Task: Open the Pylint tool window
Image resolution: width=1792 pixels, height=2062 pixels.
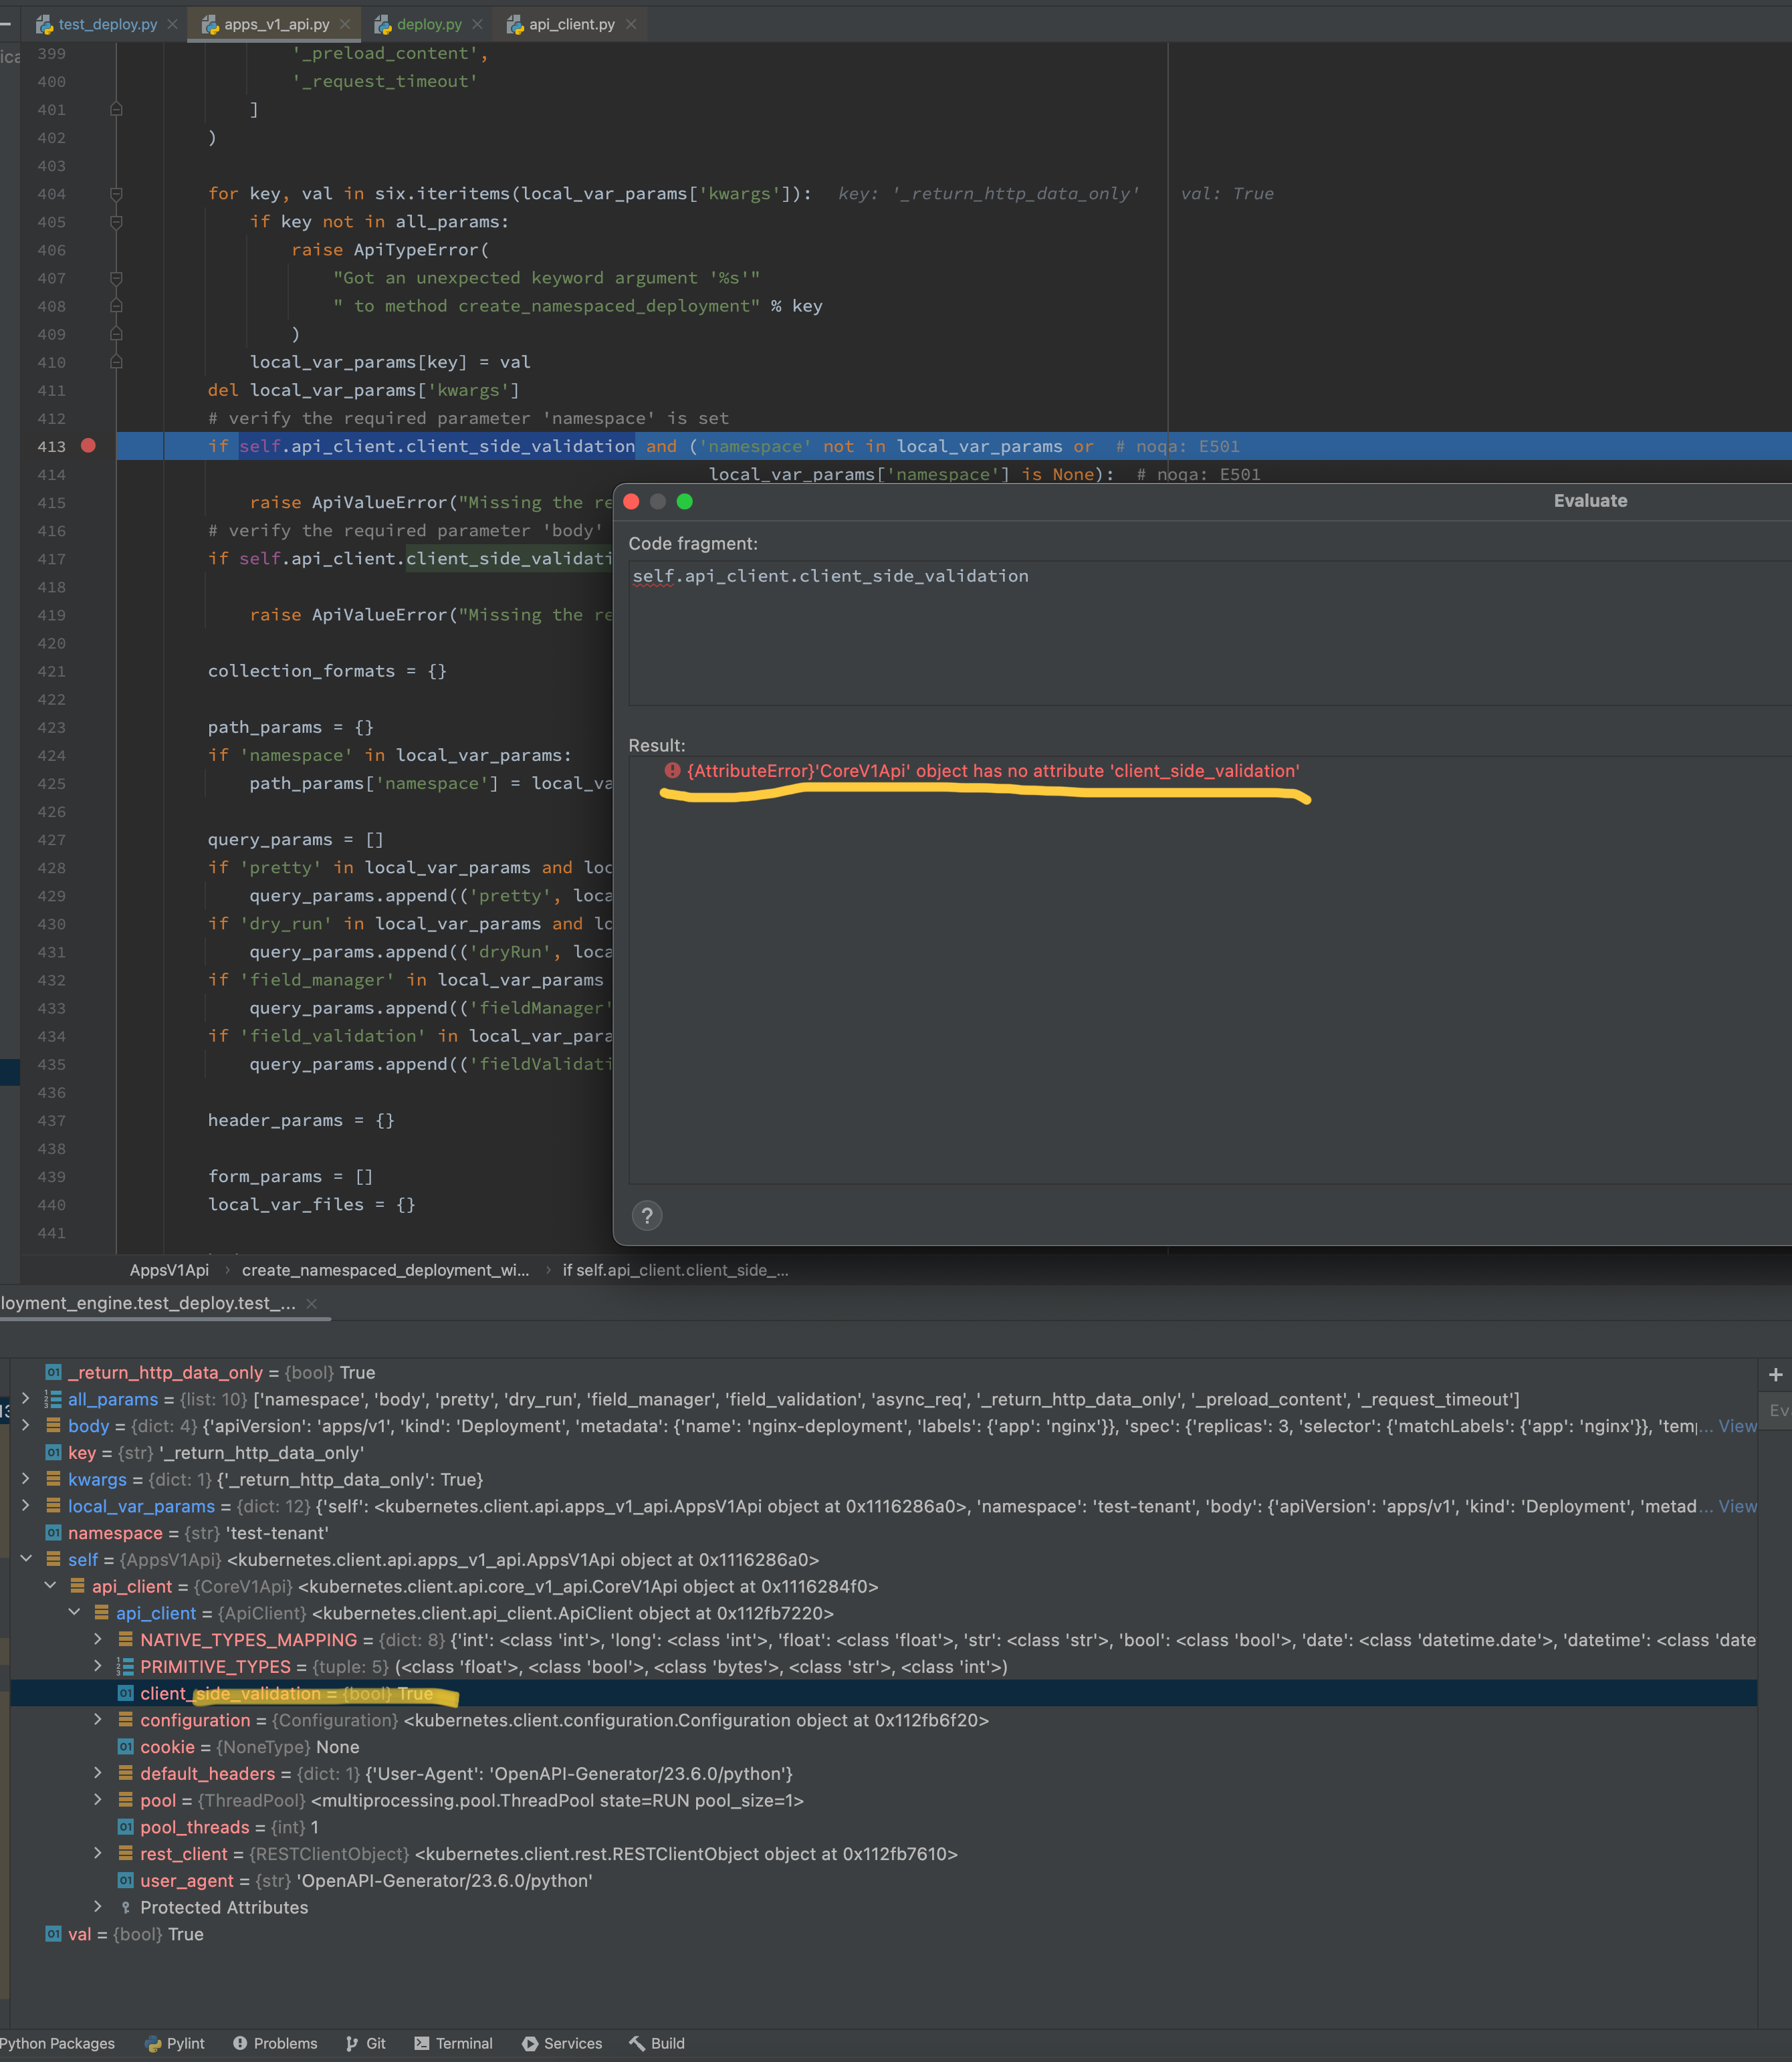Action: pyautogui.click(x=174, y=2043)
